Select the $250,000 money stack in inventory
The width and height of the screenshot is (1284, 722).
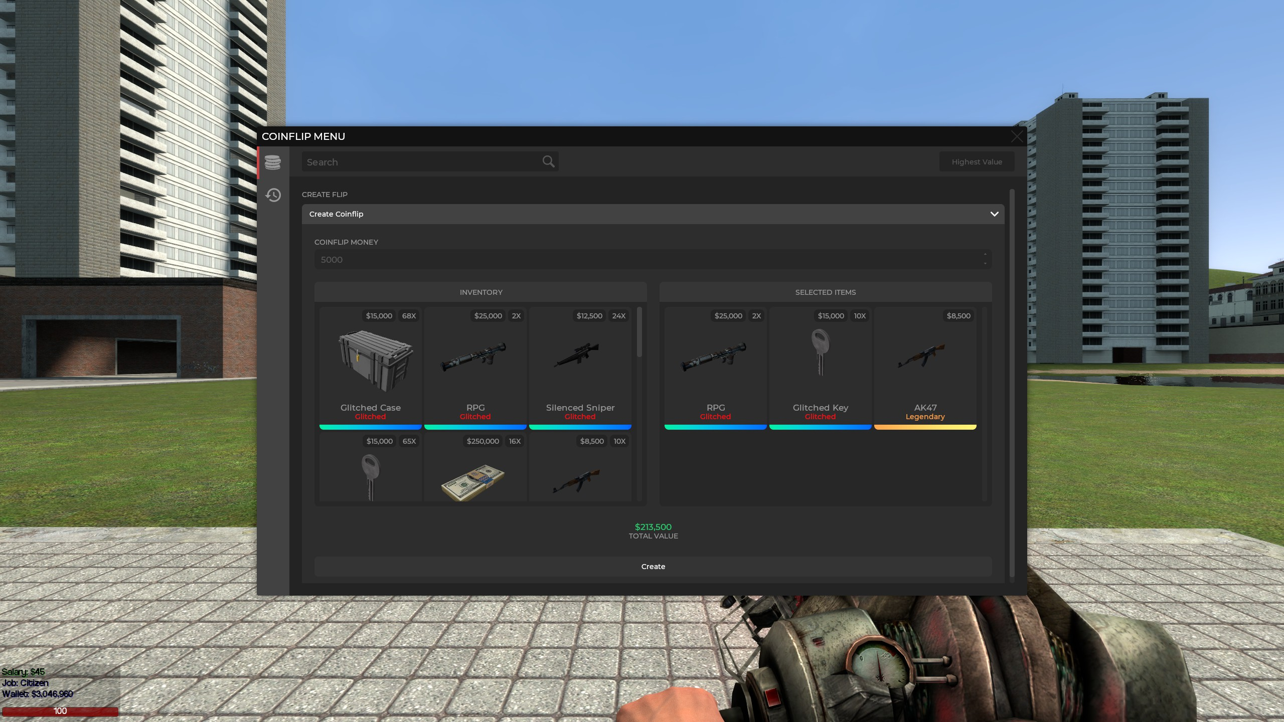pos(475,467)
